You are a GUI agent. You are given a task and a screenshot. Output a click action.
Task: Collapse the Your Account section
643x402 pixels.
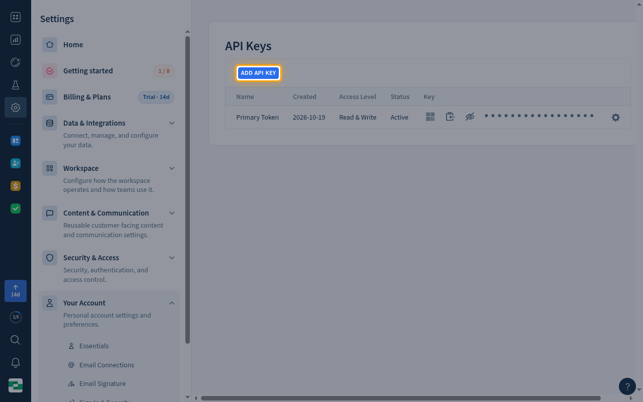click(109, 313)
